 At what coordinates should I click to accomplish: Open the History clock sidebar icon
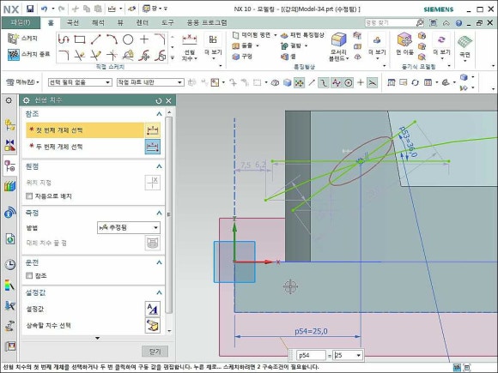click(9, 264)
